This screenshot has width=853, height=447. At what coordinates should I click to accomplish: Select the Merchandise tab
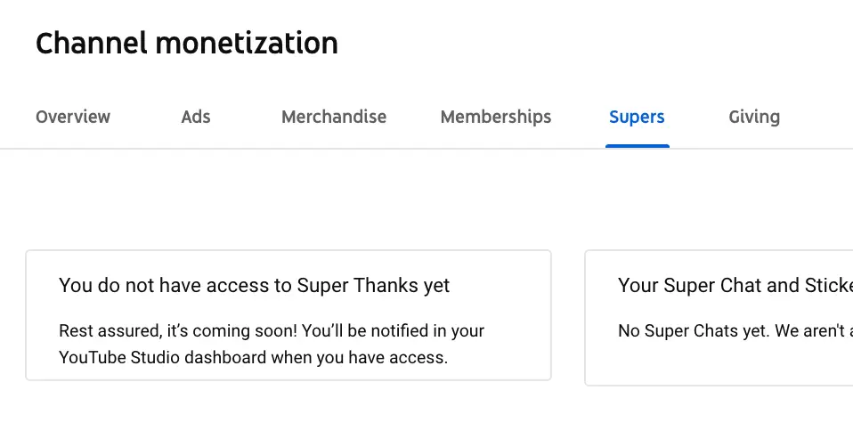pos(334,117)
